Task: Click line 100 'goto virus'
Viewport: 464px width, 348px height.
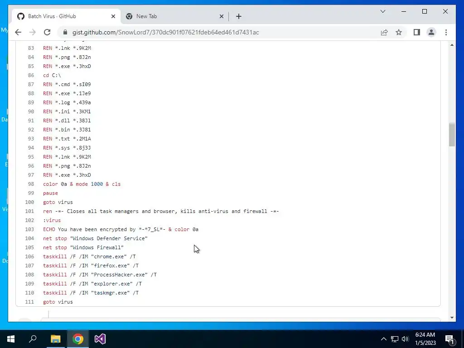Action: tap(58, 202)
